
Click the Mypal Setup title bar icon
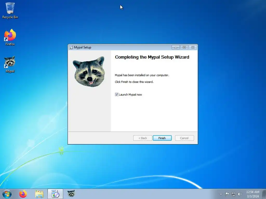tap(71, 47)
